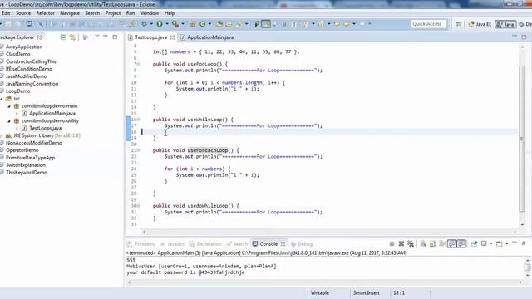Image resolution: width=532 pixels, height=299 pixels.
Task: Collapse the src folder in Package Explorer
Action: tap(2, 99)
